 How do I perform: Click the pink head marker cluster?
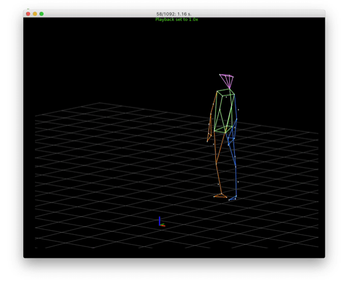[x=227, y=80]
